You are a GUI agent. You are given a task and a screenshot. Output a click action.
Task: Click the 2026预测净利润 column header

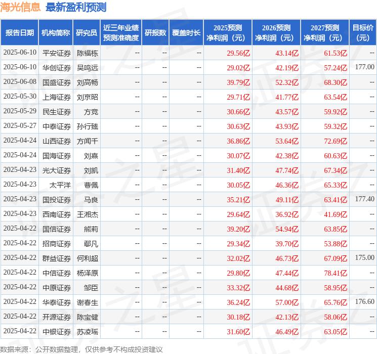276,32
